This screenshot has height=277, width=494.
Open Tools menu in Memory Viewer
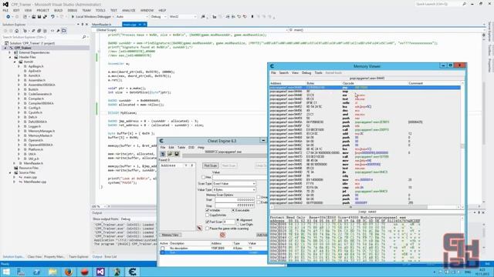pyautogui.click(x=318, y=73)
